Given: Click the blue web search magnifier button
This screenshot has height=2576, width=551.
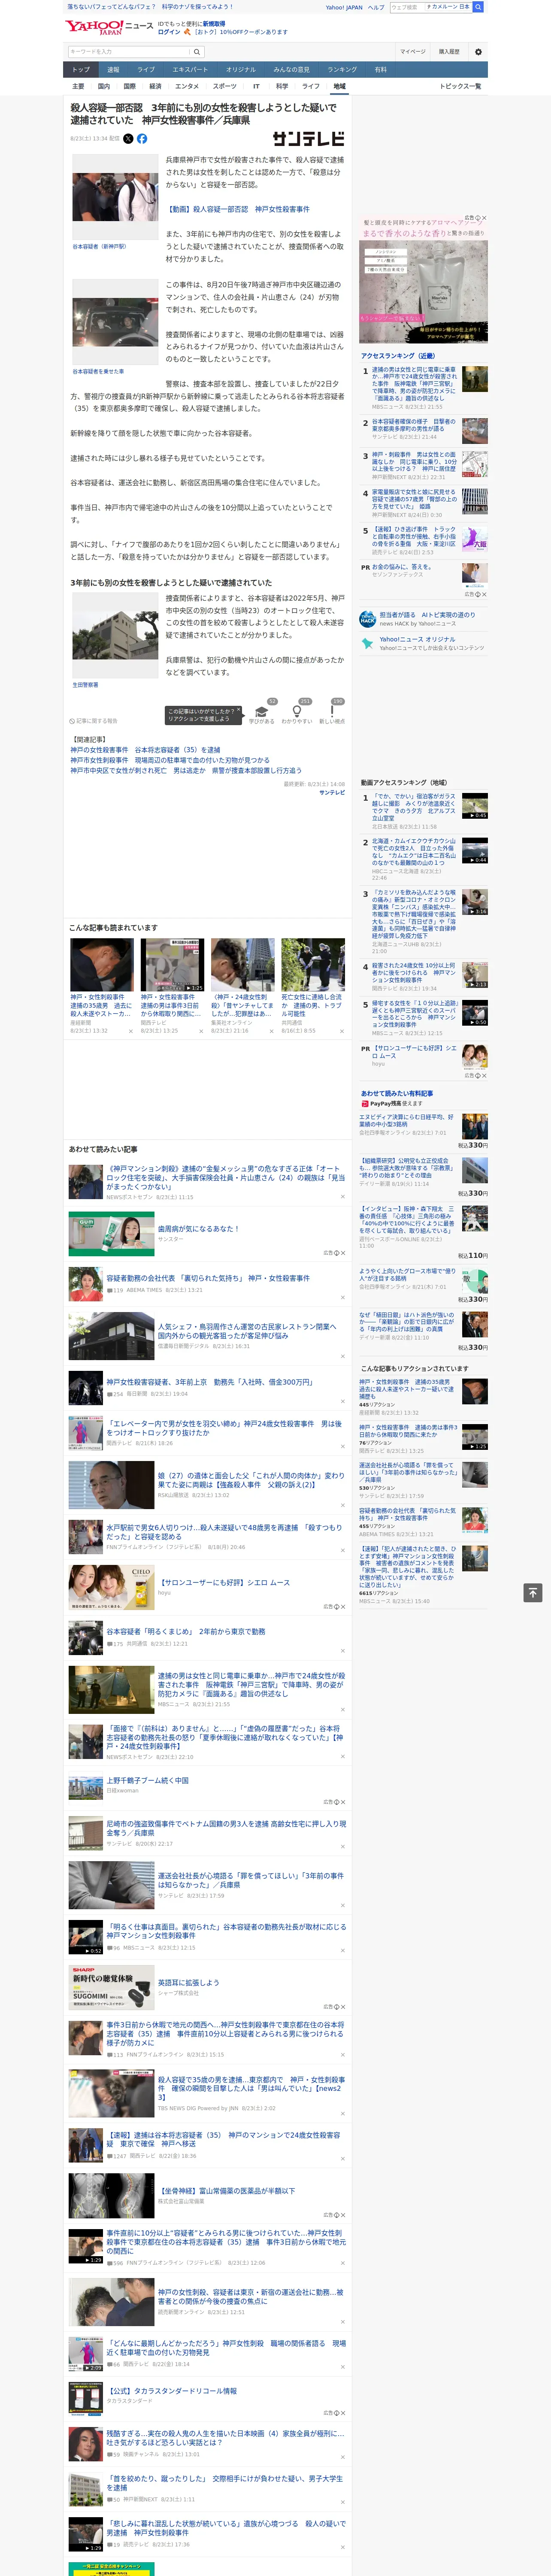Looking at the screenshot, I should click(x=478, y=7).
